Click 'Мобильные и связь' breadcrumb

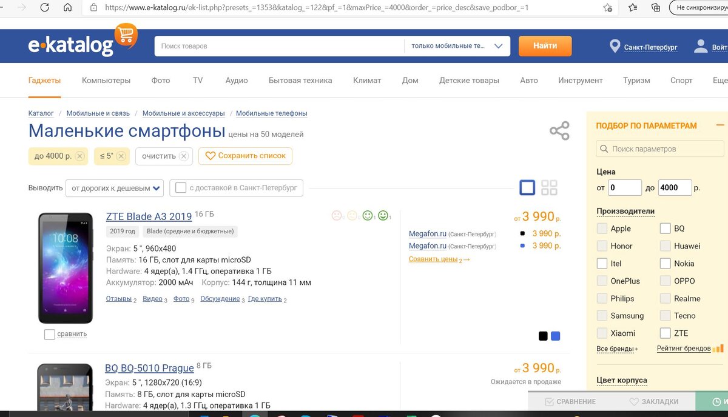98,113
